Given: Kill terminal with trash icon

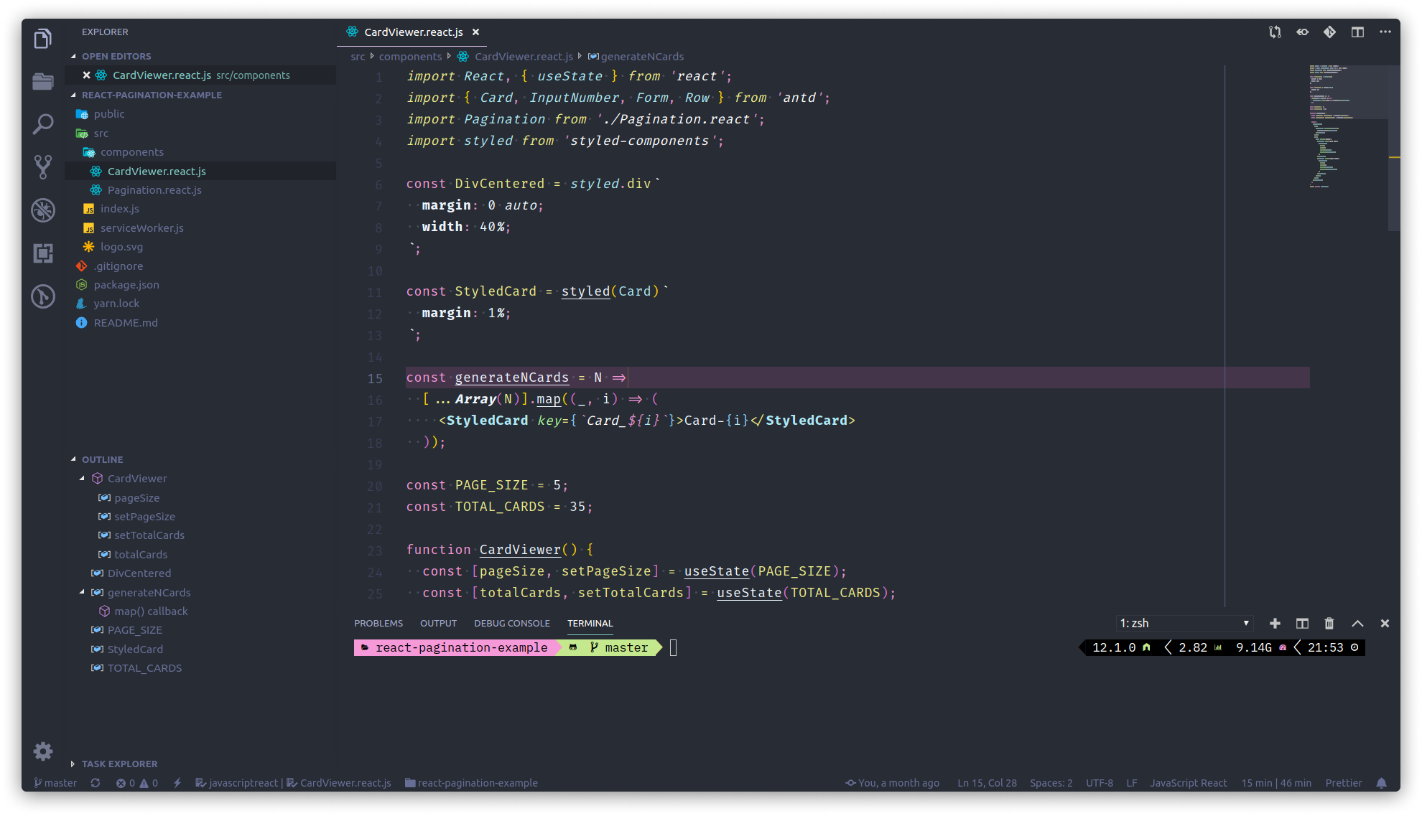Looking at the screenshot, I should click(x=1329, y=624).
